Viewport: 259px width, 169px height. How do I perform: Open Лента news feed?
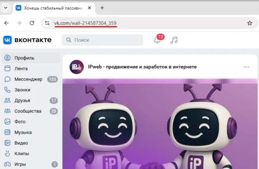(31, 69)
